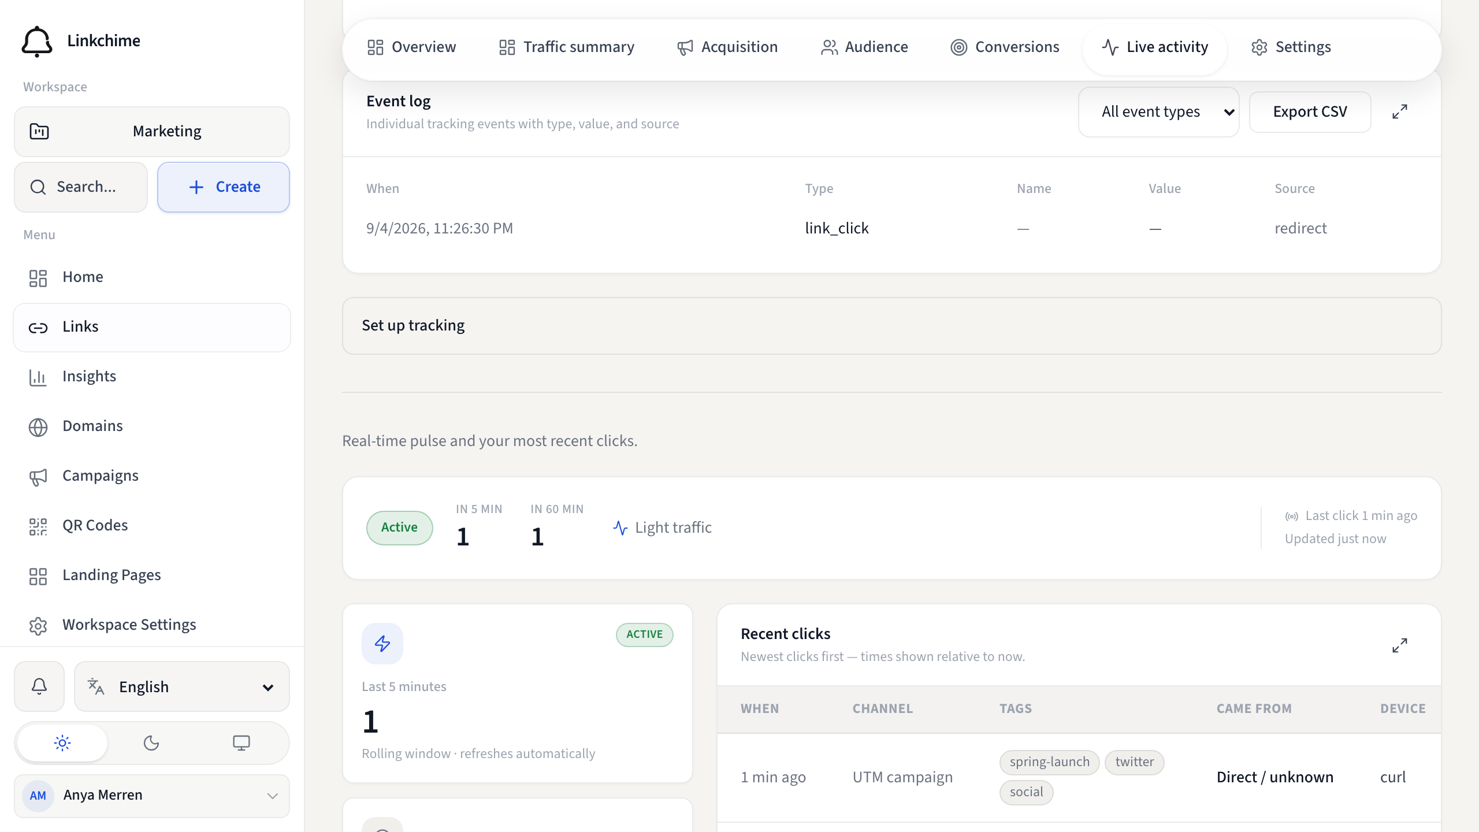Expand the Event log panel
The width and height of the screenshot is (1479, 832).
tap(1399, 112)
